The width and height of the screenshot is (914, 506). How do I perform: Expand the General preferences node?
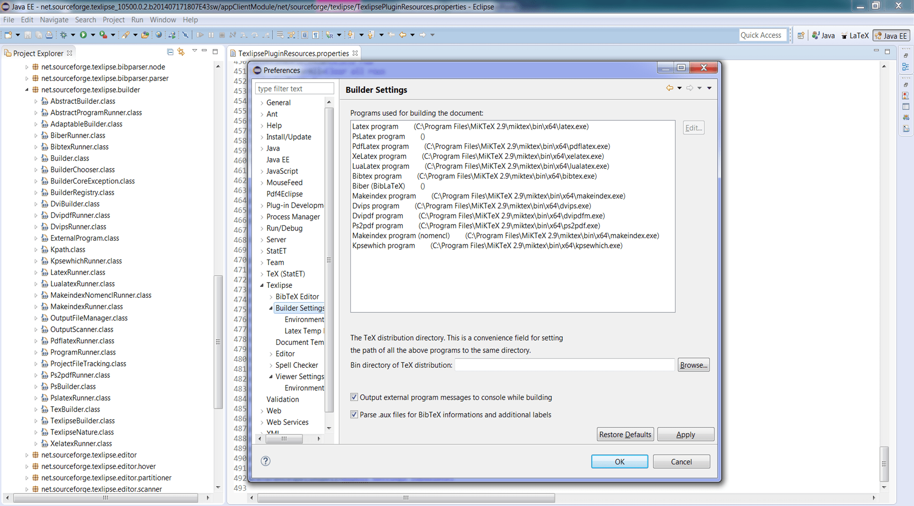262,103
